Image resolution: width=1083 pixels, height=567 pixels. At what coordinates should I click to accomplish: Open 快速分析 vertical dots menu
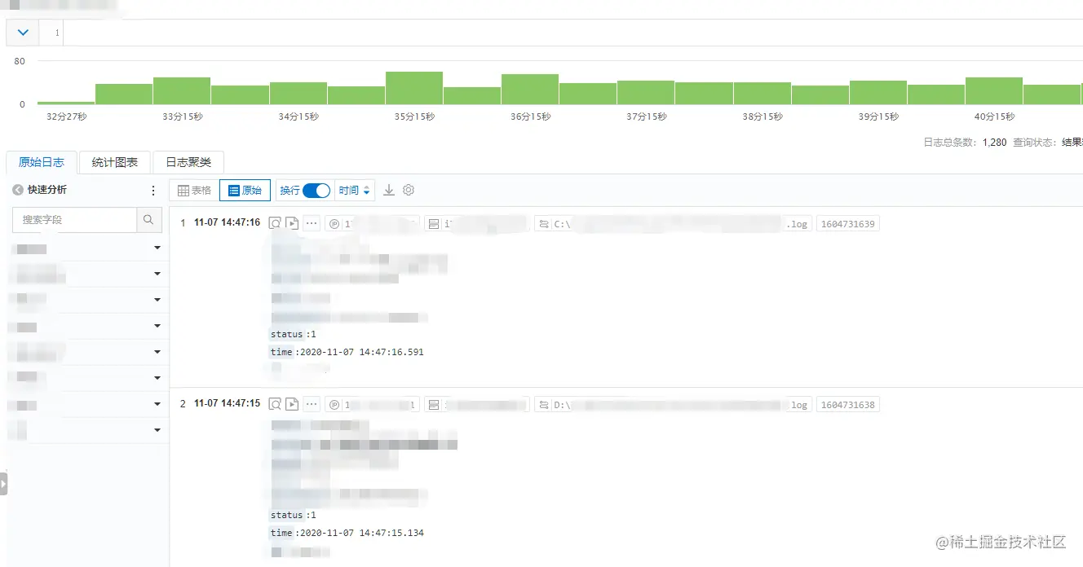click(x=153, y=190)
